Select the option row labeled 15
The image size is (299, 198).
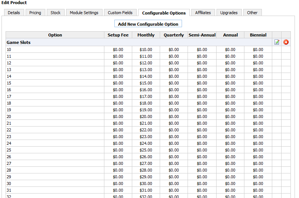tap(148, 83)
